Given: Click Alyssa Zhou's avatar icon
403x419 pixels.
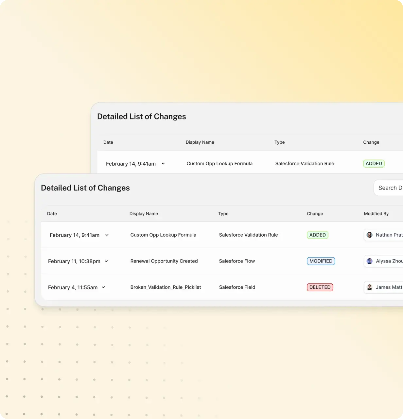Looking at the screenshot, I should tap(370, 261).
